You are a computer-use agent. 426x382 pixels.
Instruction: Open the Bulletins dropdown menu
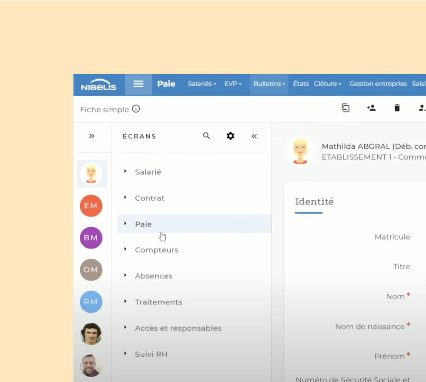pyautogui.click(x=269, y=84)
